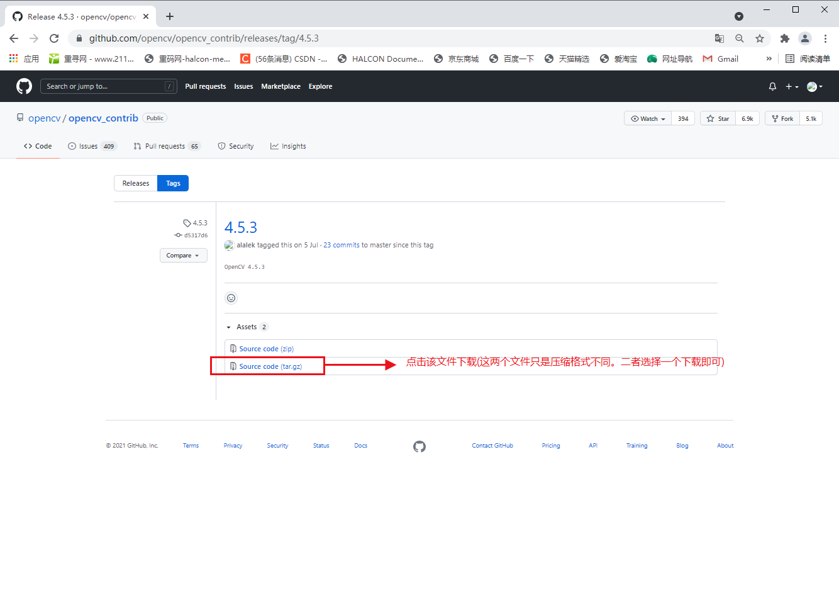Click the lock icon in the address bar
The height and width of the screenshot is (593, 839).
(x=79, y=38)
